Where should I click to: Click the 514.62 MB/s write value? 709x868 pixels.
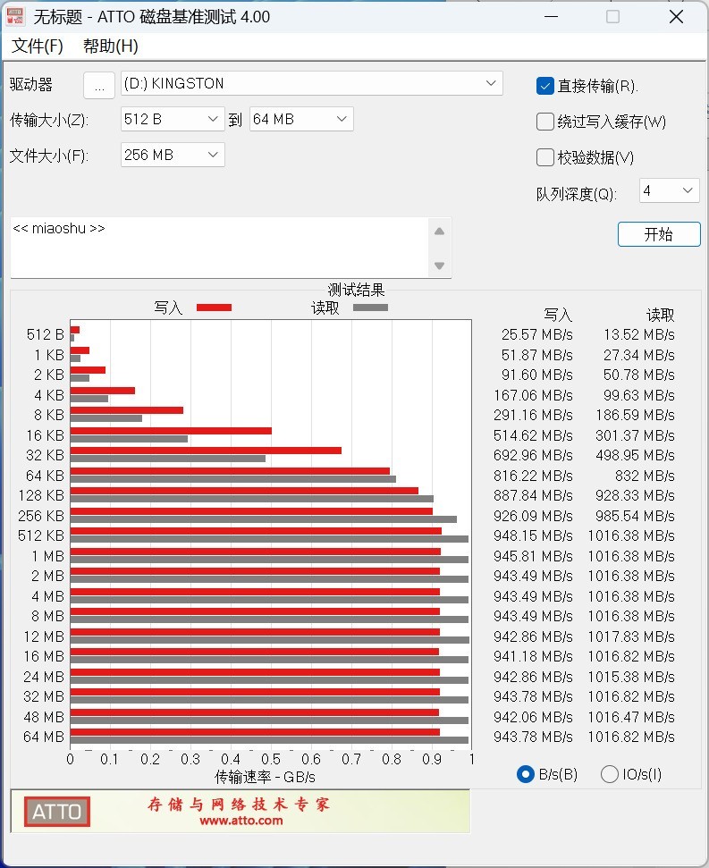click(533, 435)
